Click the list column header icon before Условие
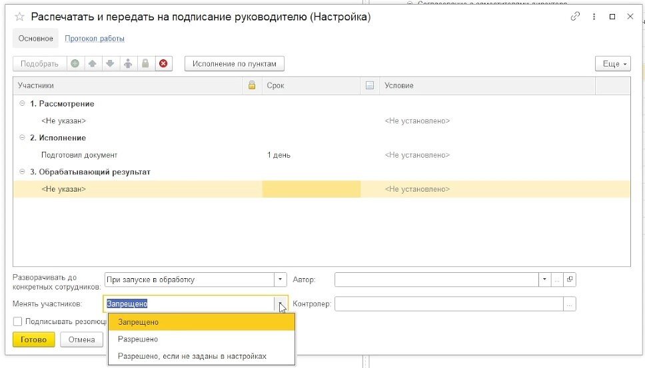Image resolution: width=645 pixels, height=368 pixels. [x=369, y=85]
